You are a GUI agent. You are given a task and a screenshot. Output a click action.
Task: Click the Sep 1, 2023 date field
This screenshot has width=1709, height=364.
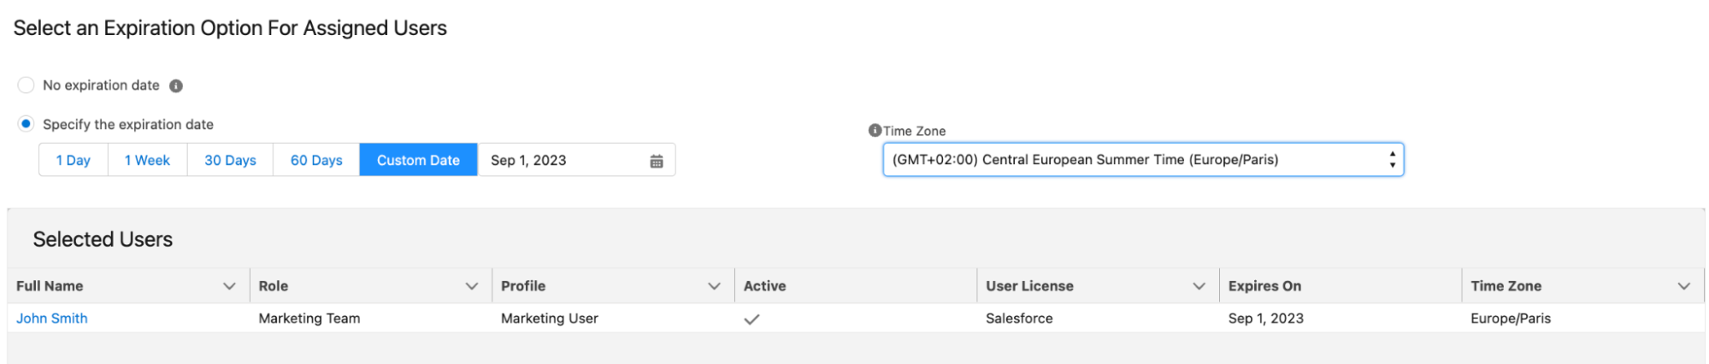click(577, 160)
